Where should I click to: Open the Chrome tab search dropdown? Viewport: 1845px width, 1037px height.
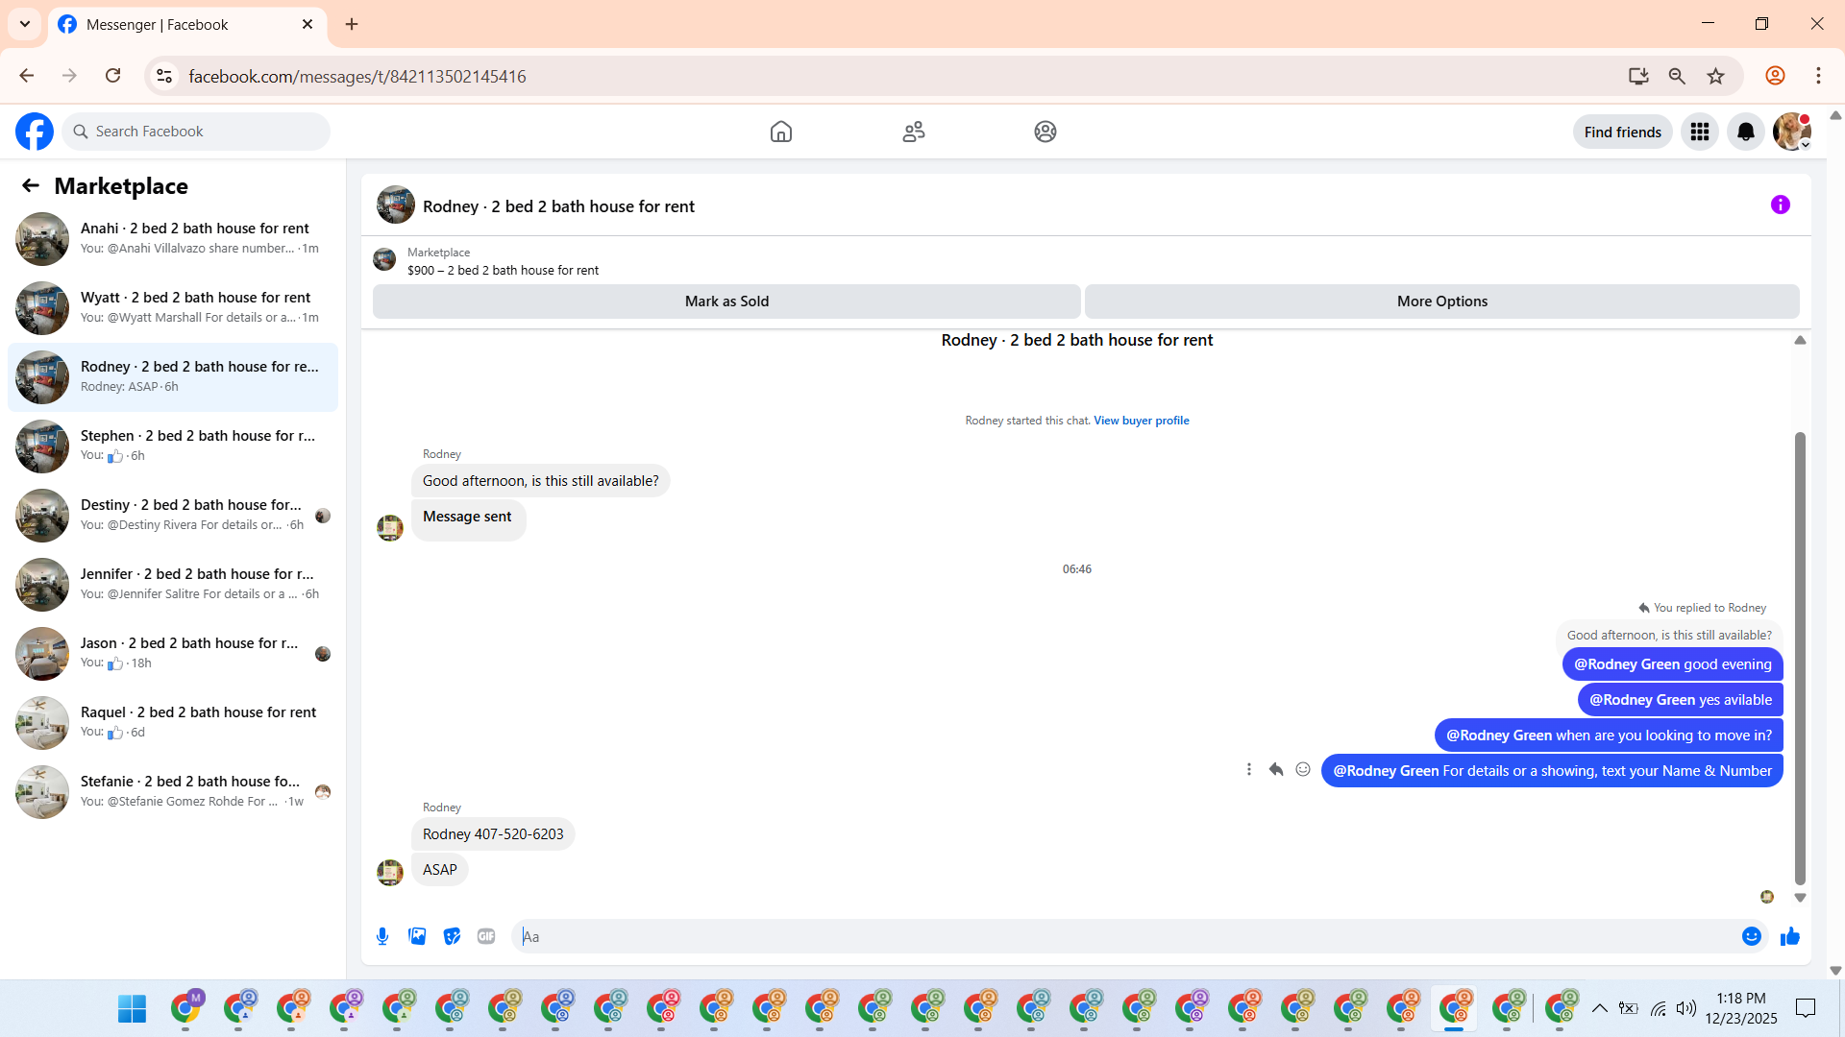[25, 24]
